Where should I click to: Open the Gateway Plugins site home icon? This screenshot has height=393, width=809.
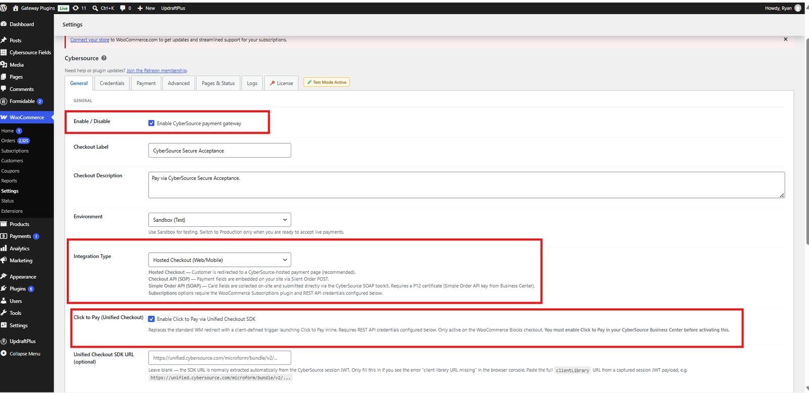(x=15, y=8)
